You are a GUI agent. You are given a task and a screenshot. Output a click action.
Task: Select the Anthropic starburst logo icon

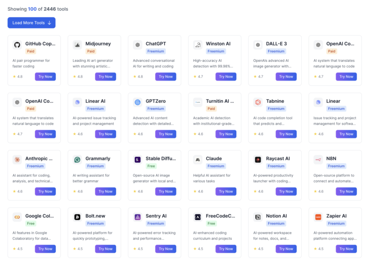[x=17, y=160]
